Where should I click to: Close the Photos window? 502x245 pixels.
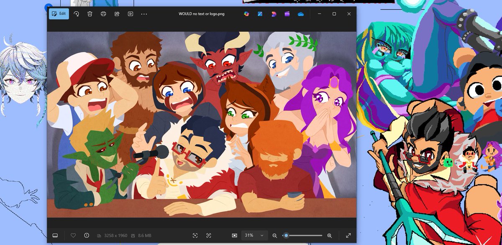pyautogui.click(x=349, y=14)
